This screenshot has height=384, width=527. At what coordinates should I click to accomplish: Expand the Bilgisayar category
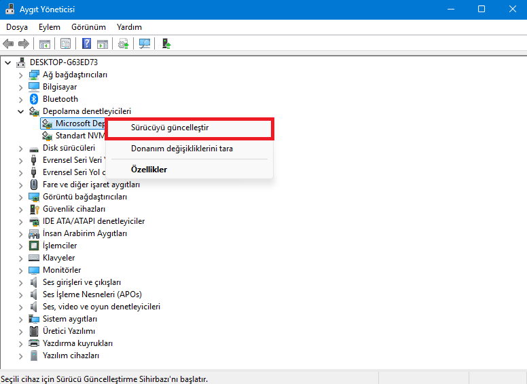click(21, 88)
